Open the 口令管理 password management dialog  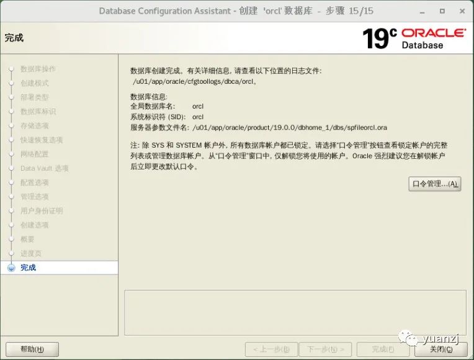[435, 184]
